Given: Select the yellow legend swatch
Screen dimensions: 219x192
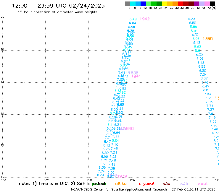Looking at the screenshot, I should (165, 4).
